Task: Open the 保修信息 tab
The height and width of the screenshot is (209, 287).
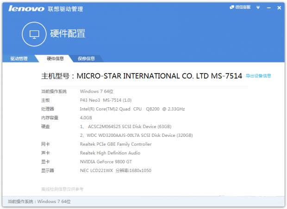Action: point(86,59)
